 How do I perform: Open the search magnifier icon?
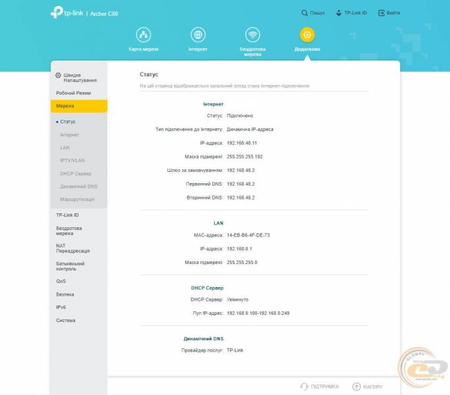[x=304, y=13]
